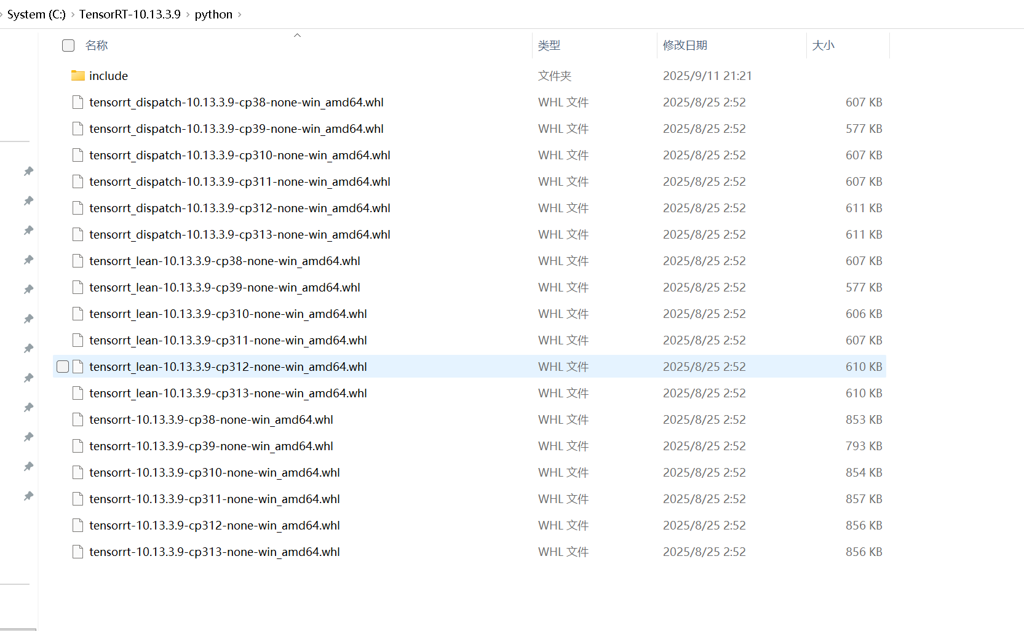
Task: Select tensorrt_lean-10.13.3.9-cp38-none-win_amd64.whl
Action: [224, 261]
